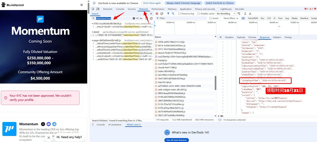Select the All request type filter
The width and height of the screenshot is (317, 142).
click(x=243, y=18)
